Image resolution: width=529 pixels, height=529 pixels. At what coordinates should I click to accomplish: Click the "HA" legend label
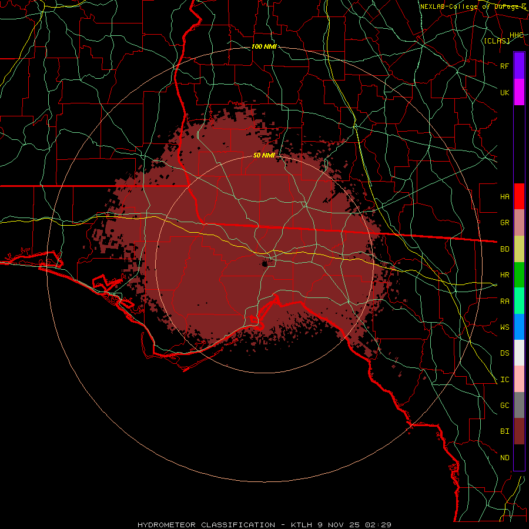pos(504,196)
